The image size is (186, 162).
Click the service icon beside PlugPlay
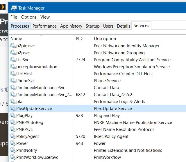point(13,116)
